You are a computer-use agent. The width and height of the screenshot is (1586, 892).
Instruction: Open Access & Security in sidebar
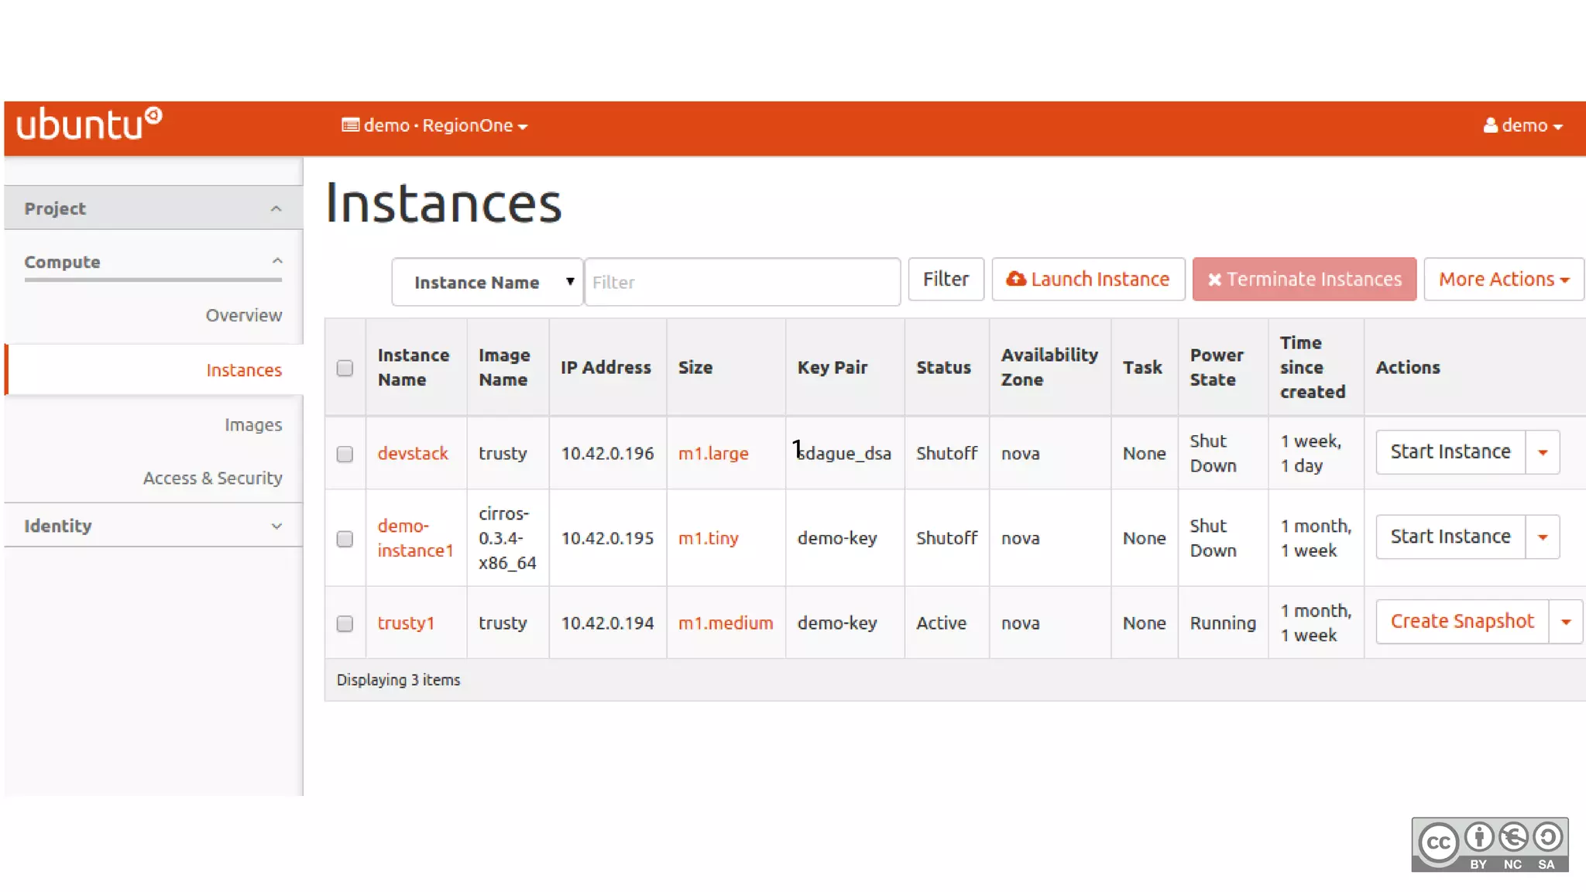click(212, 479)
